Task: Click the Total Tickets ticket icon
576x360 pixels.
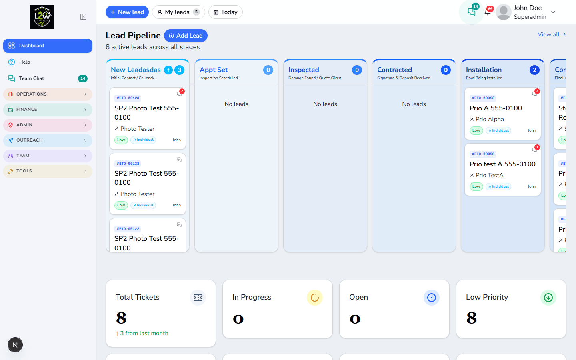Action: 198,298
